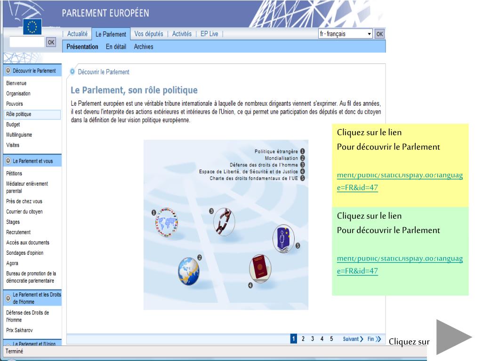Click the Politique étrangère legend entry
The height and width of the screenshot is (361, 482).
click(x=280, y=151)
